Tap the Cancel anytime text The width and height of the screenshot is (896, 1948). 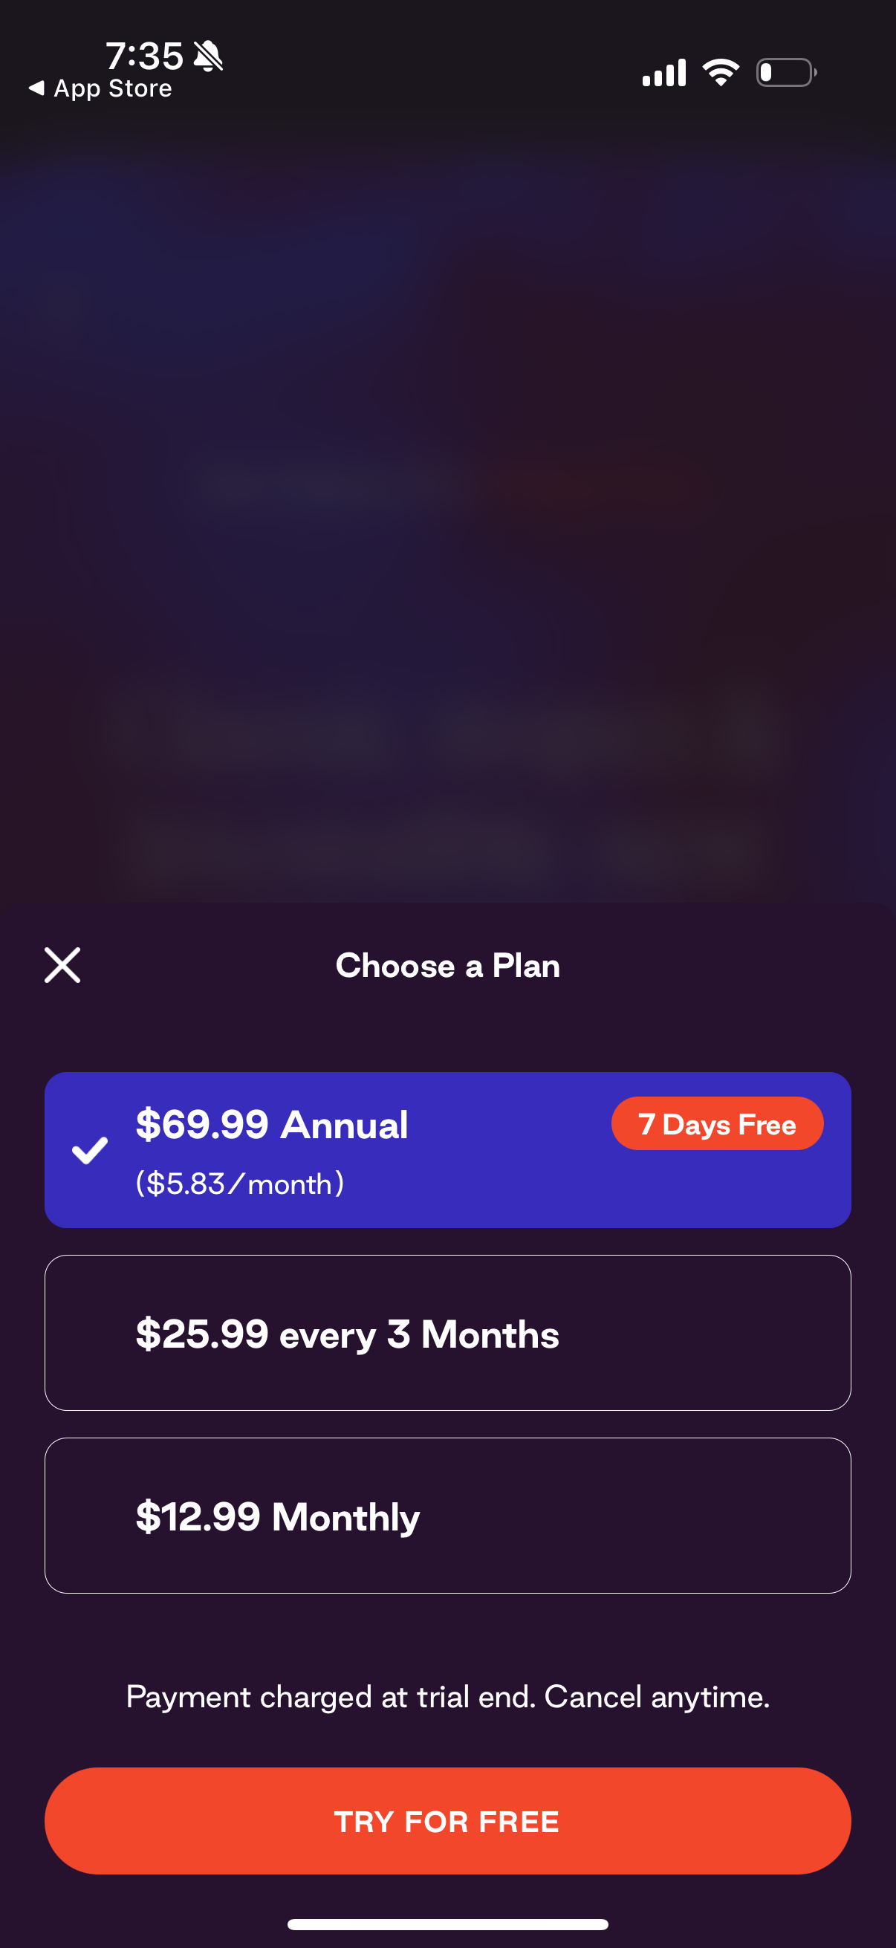pyautogui.click(x=656, y=1697)
